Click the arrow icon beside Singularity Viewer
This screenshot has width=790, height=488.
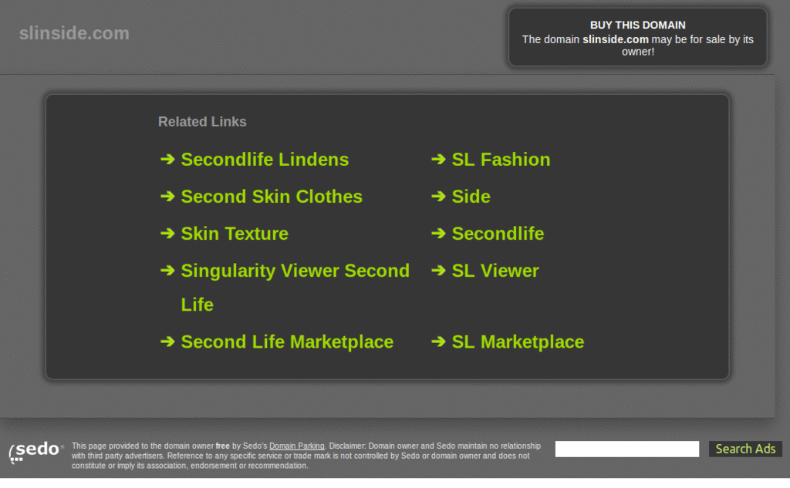[x=167, y=271]
